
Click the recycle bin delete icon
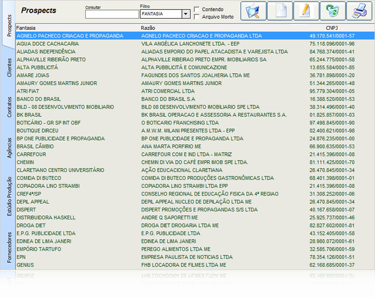(x=333, y=11)
